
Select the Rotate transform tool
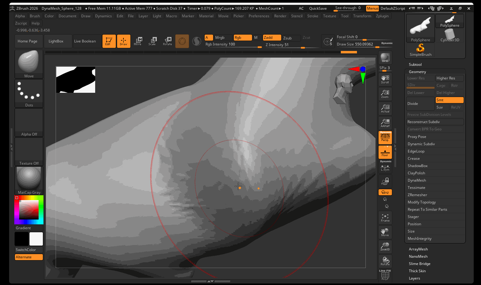tap(168, 41)
